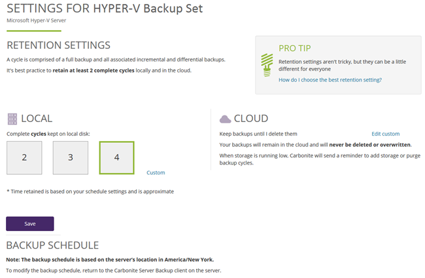The height and width of the screenshot is (278, 425).
Task: Click the BACKUP SCHEDULE heading
Action: coord(52,245)
